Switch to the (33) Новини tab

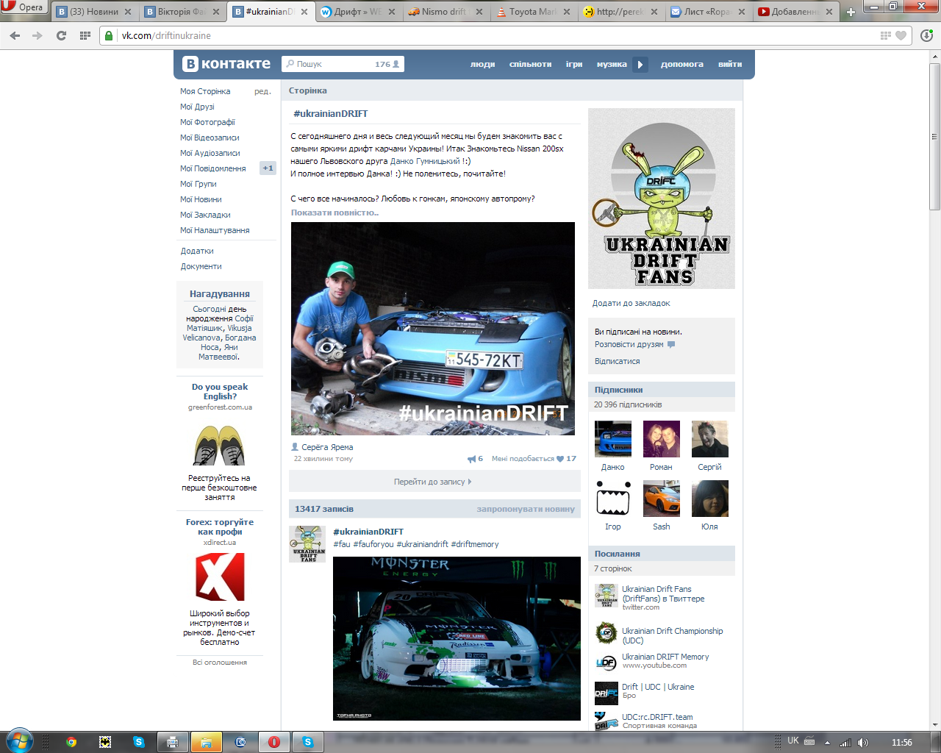pos(95,12)
